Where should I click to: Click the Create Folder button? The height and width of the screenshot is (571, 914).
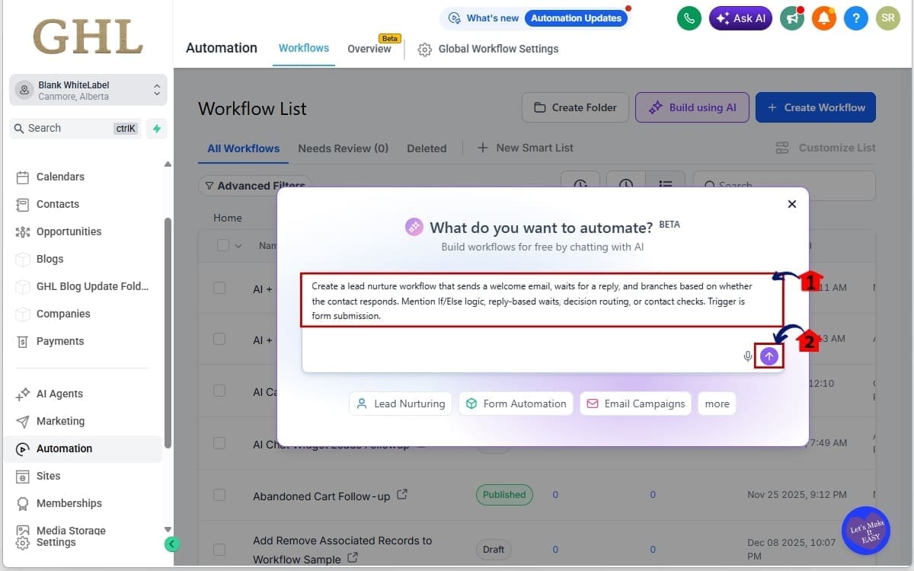click(575, 107)
